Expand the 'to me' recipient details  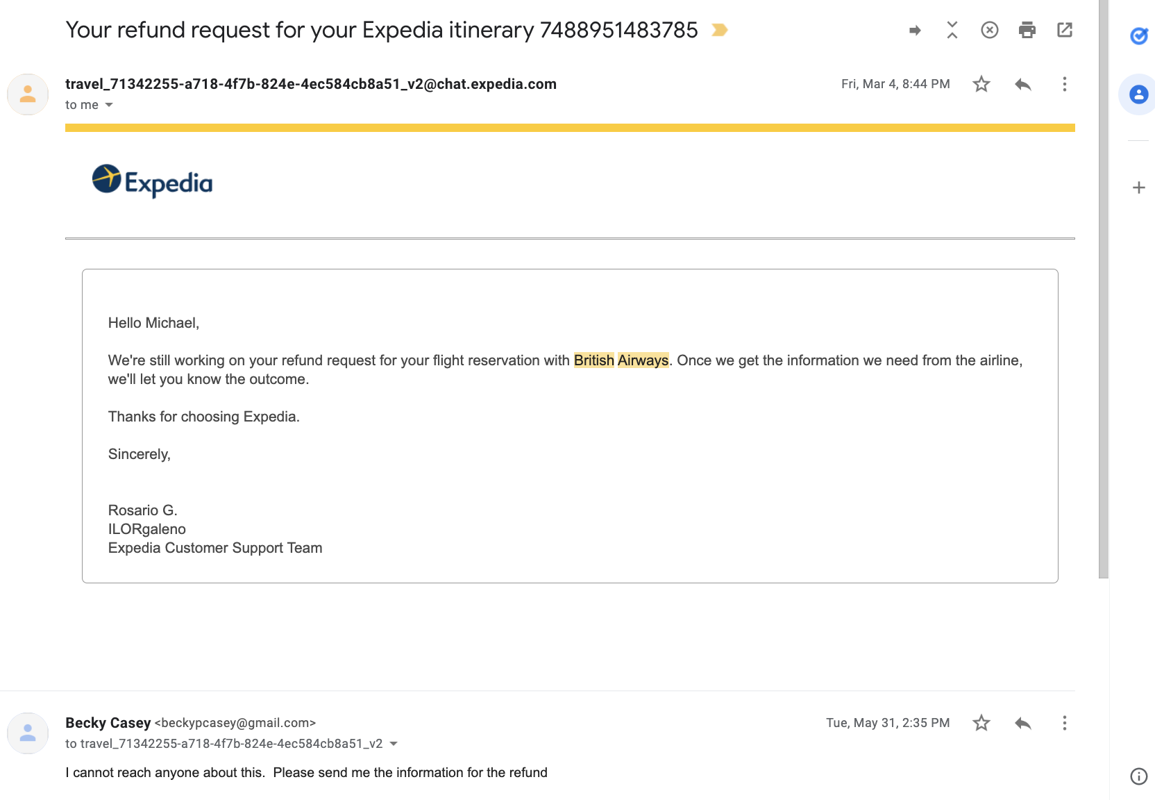point(109,105)
